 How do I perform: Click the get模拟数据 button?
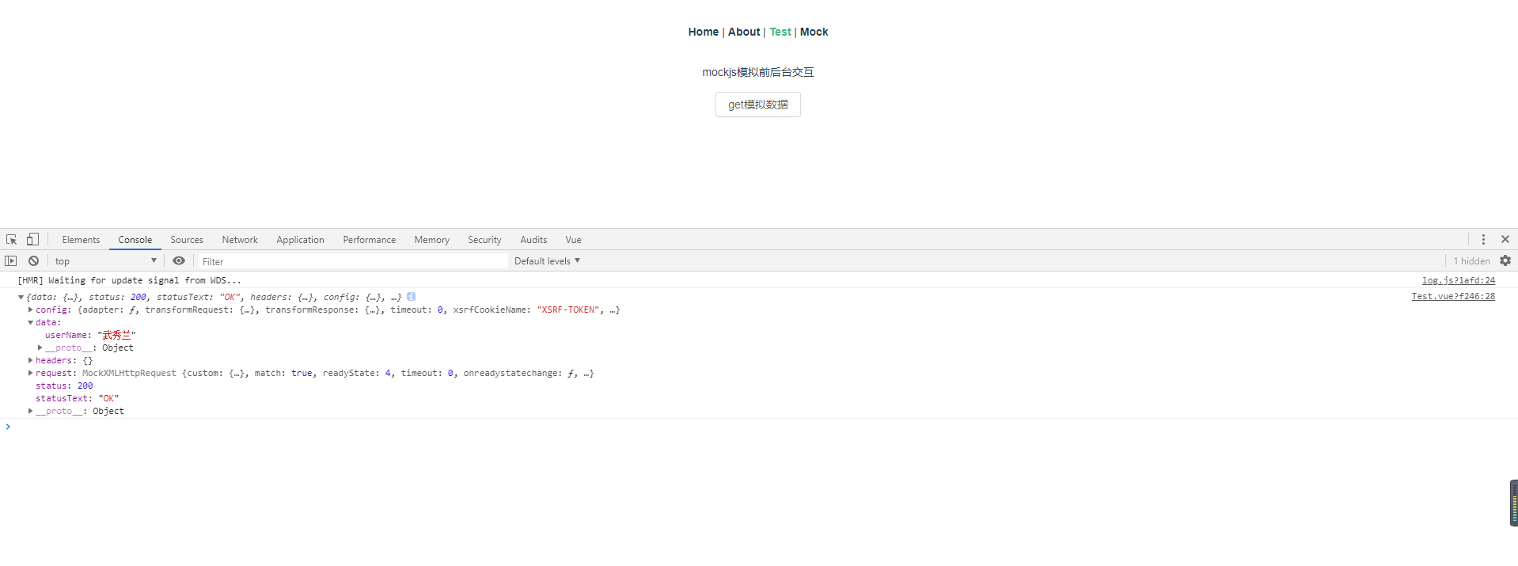758,104
